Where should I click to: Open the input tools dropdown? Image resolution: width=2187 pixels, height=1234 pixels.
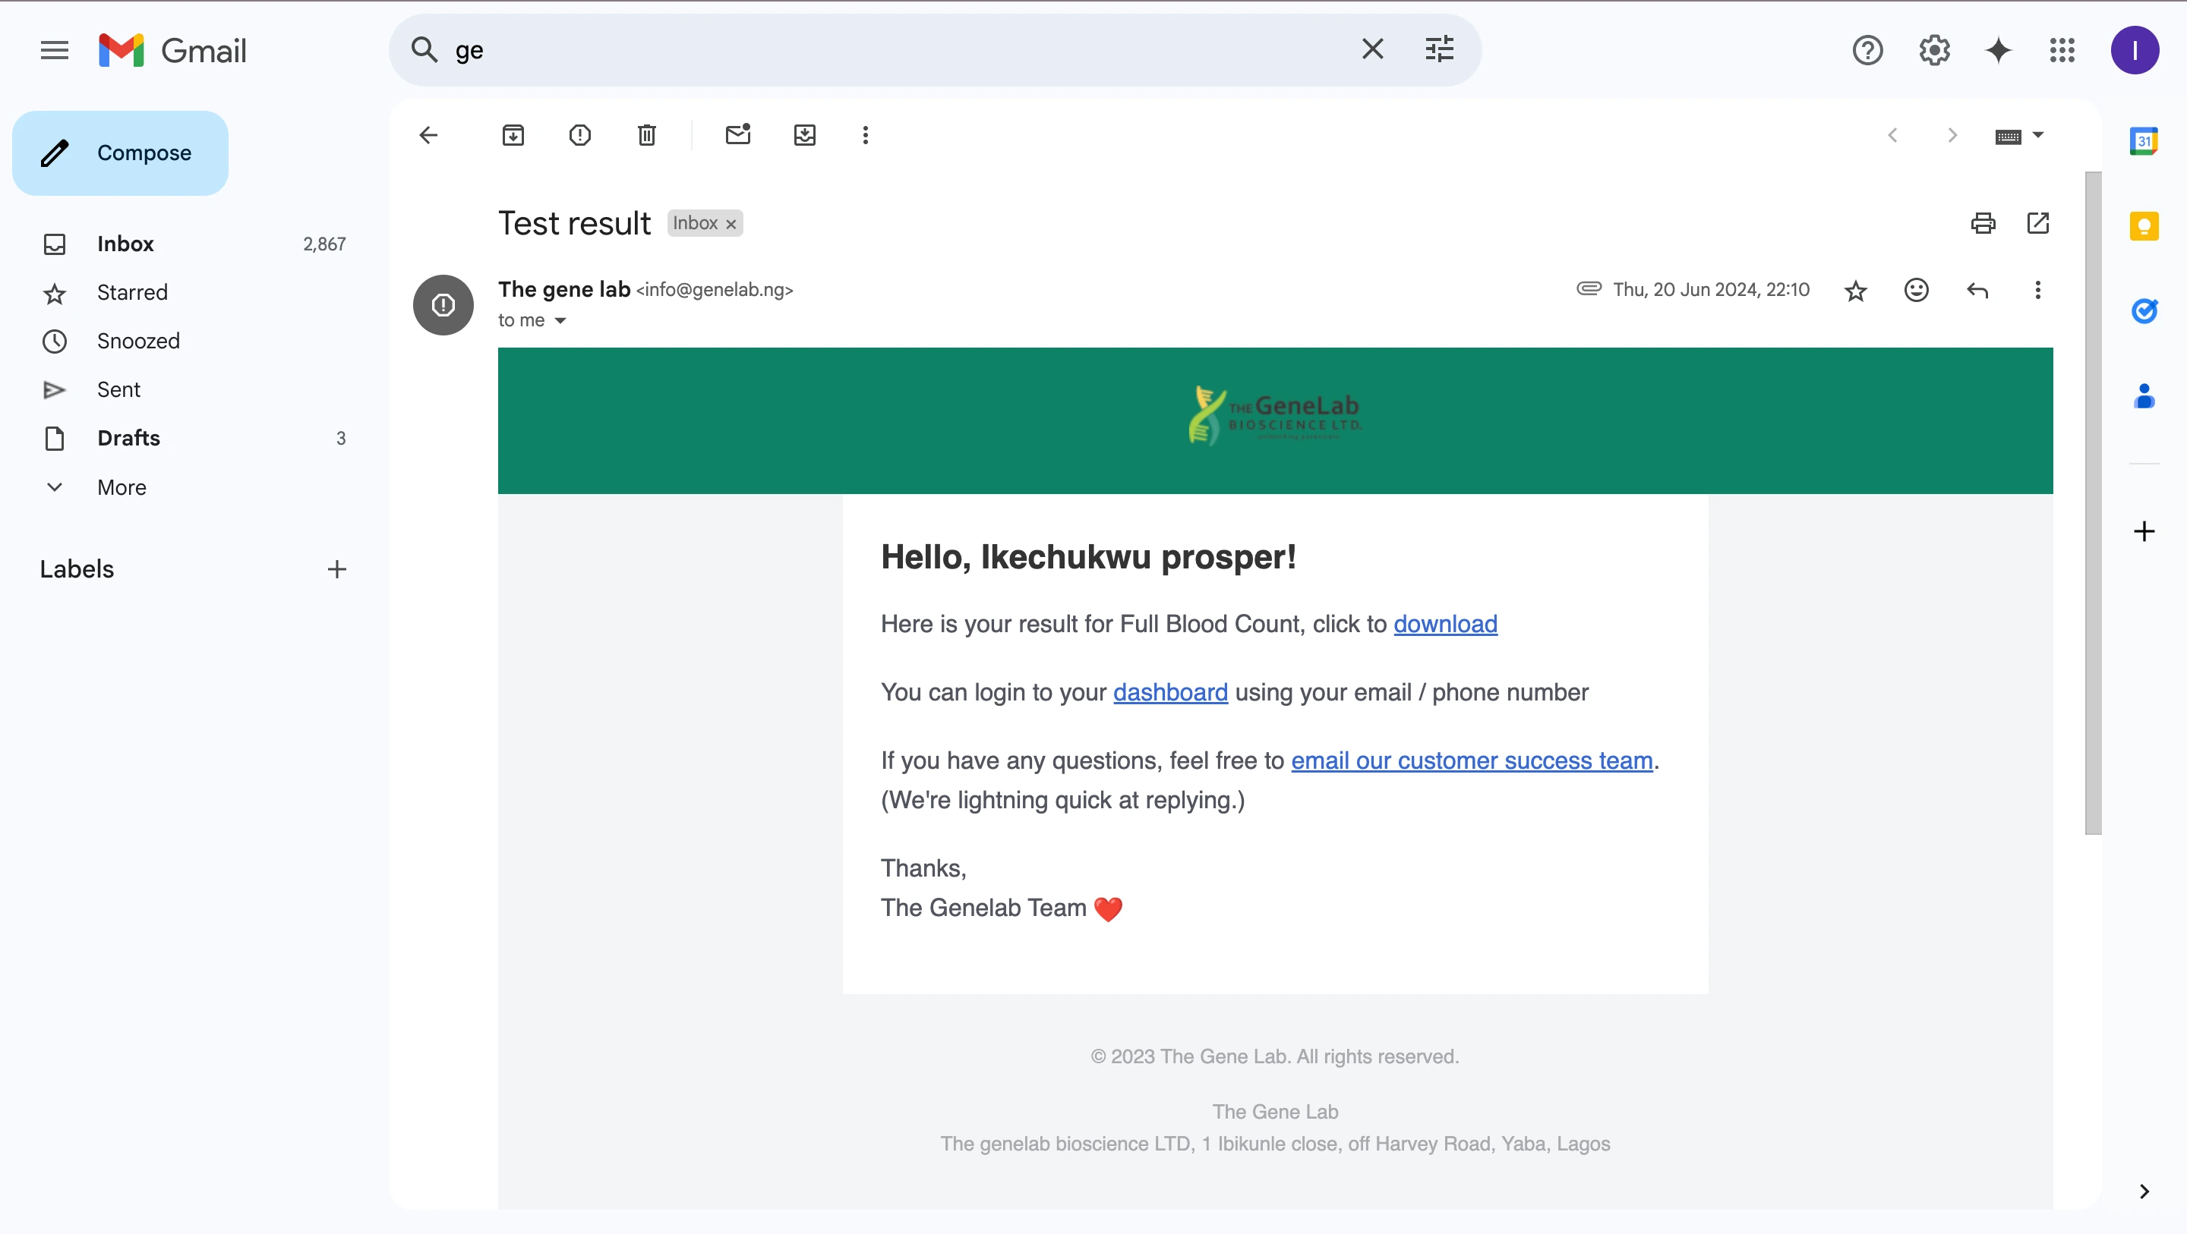pyautogui.click(x=2038, y=135)
